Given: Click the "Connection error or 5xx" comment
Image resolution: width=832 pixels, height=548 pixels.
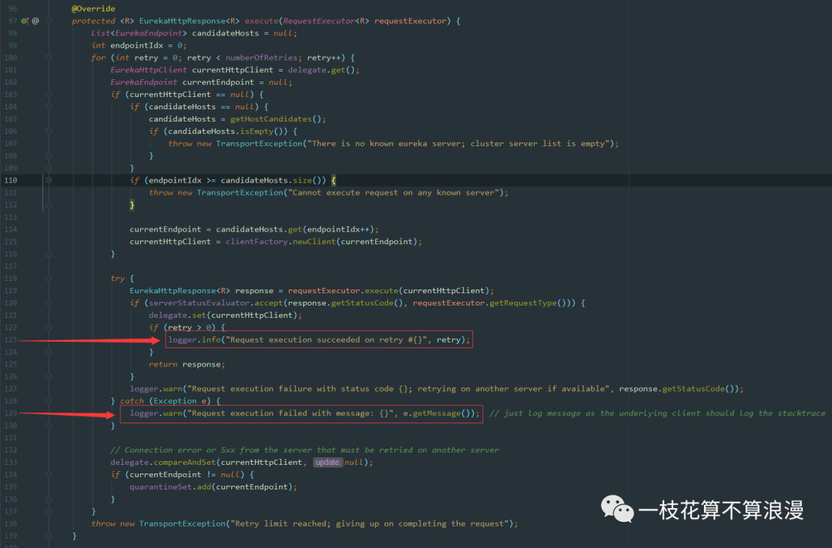Looking at the screenshot, I should 304,450.
